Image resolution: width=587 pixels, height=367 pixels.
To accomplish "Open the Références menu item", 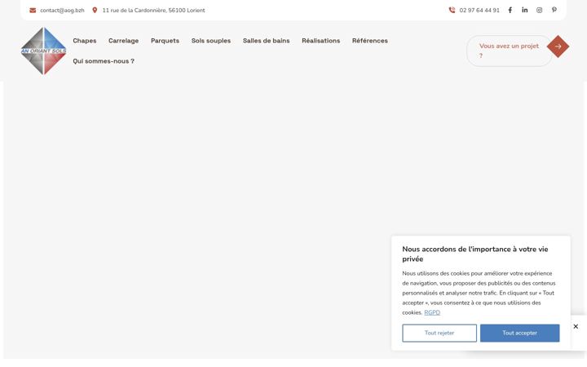I will pyautogui.click(x=370, y=41).
